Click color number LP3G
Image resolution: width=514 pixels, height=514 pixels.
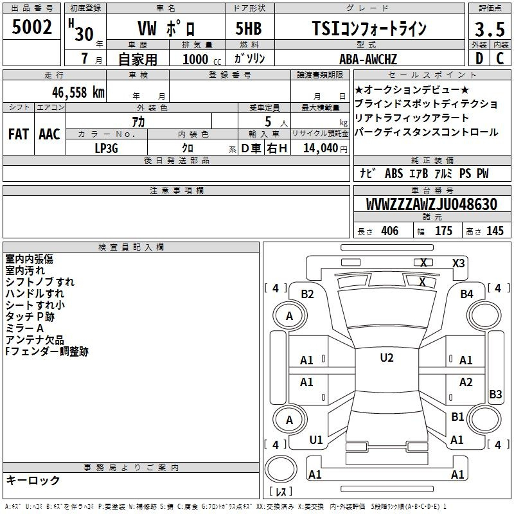[106, 148]
